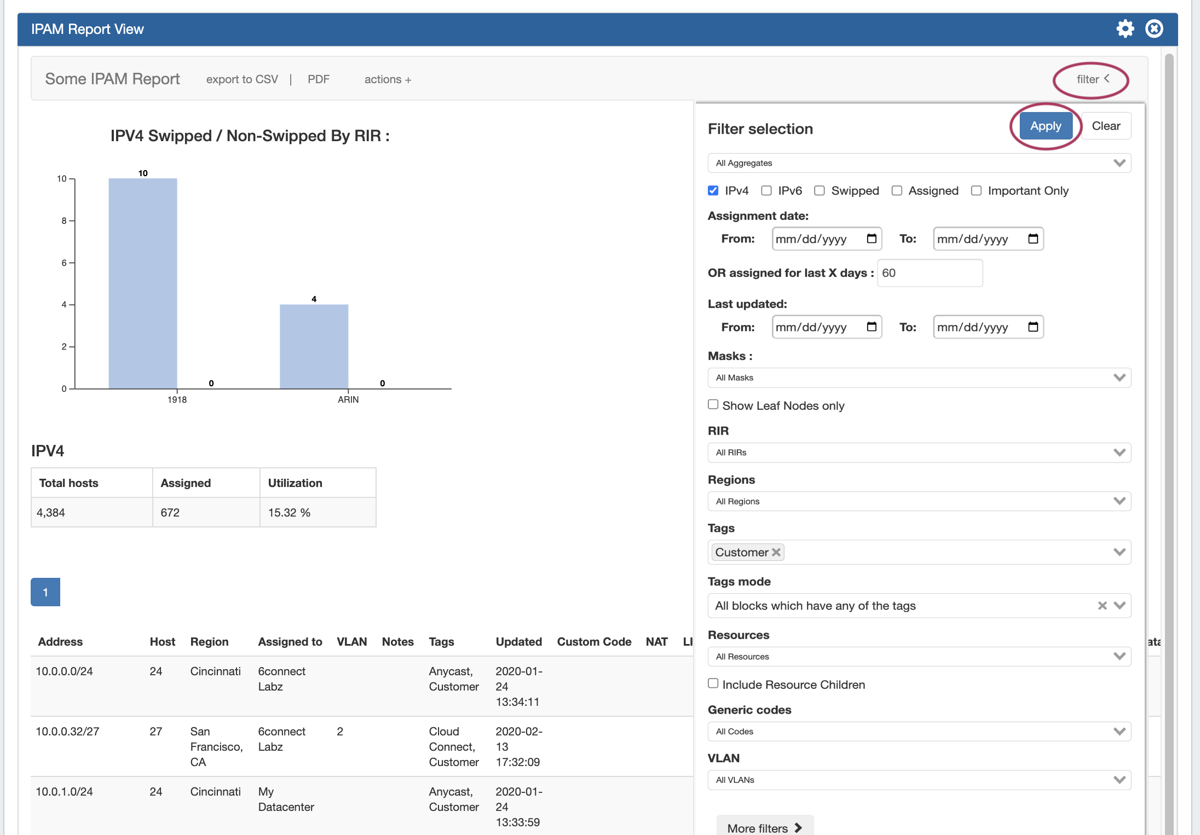Screen dimensions: 1200x835
Task: Open calendar for Assignment date To
Action: click(x=1033, y=239)
